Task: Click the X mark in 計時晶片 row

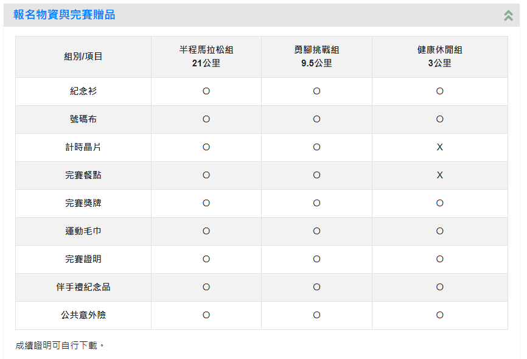Action: pyautogui.click(x=439, y=147)
